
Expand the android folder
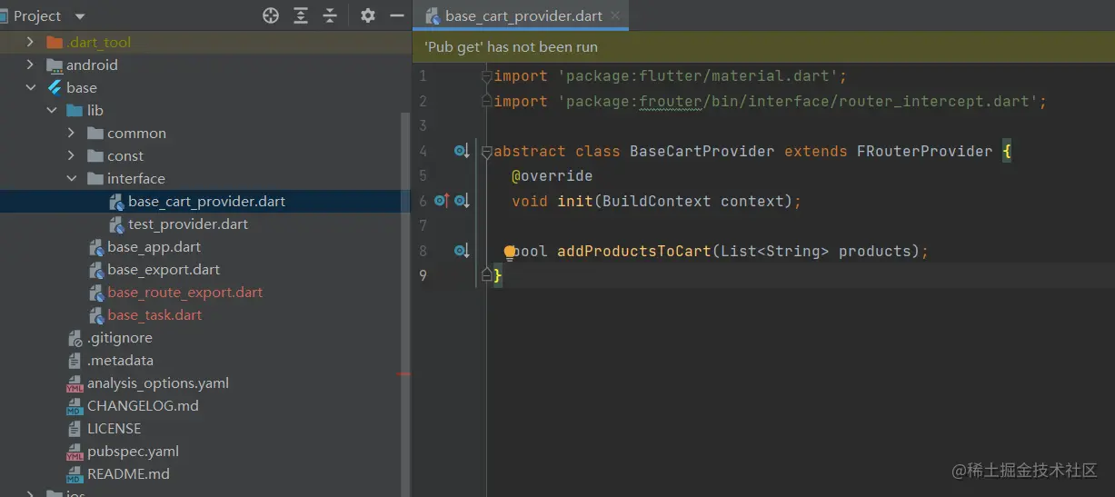click(x=30, y=65)
